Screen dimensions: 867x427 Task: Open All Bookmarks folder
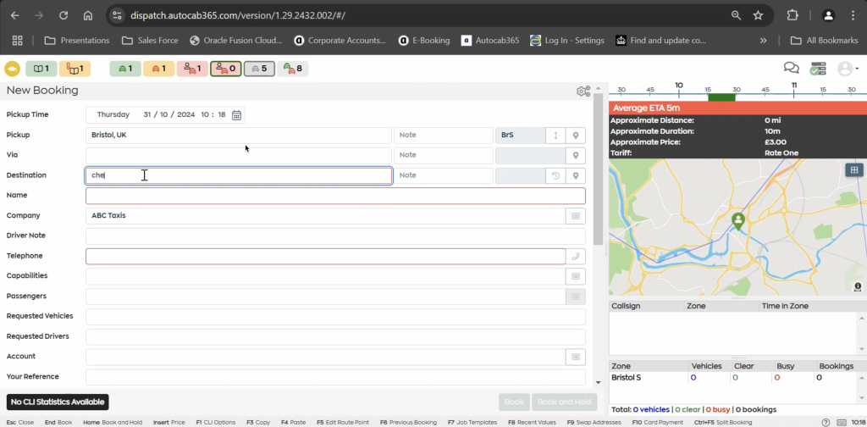[823, 41]
